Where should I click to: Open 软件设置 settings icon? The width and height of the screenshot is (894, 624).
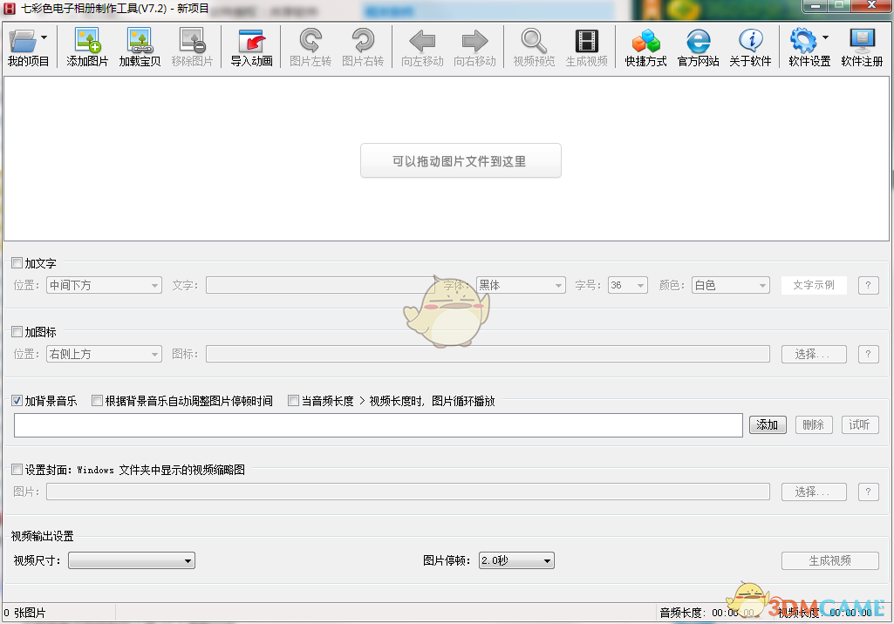pos(807,46)
